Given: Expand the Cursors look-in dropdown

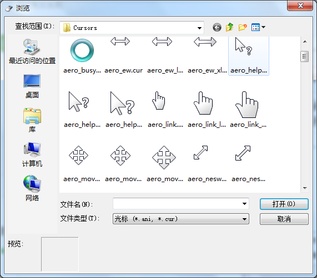Looking at the screenshot, I should (199, 28).
